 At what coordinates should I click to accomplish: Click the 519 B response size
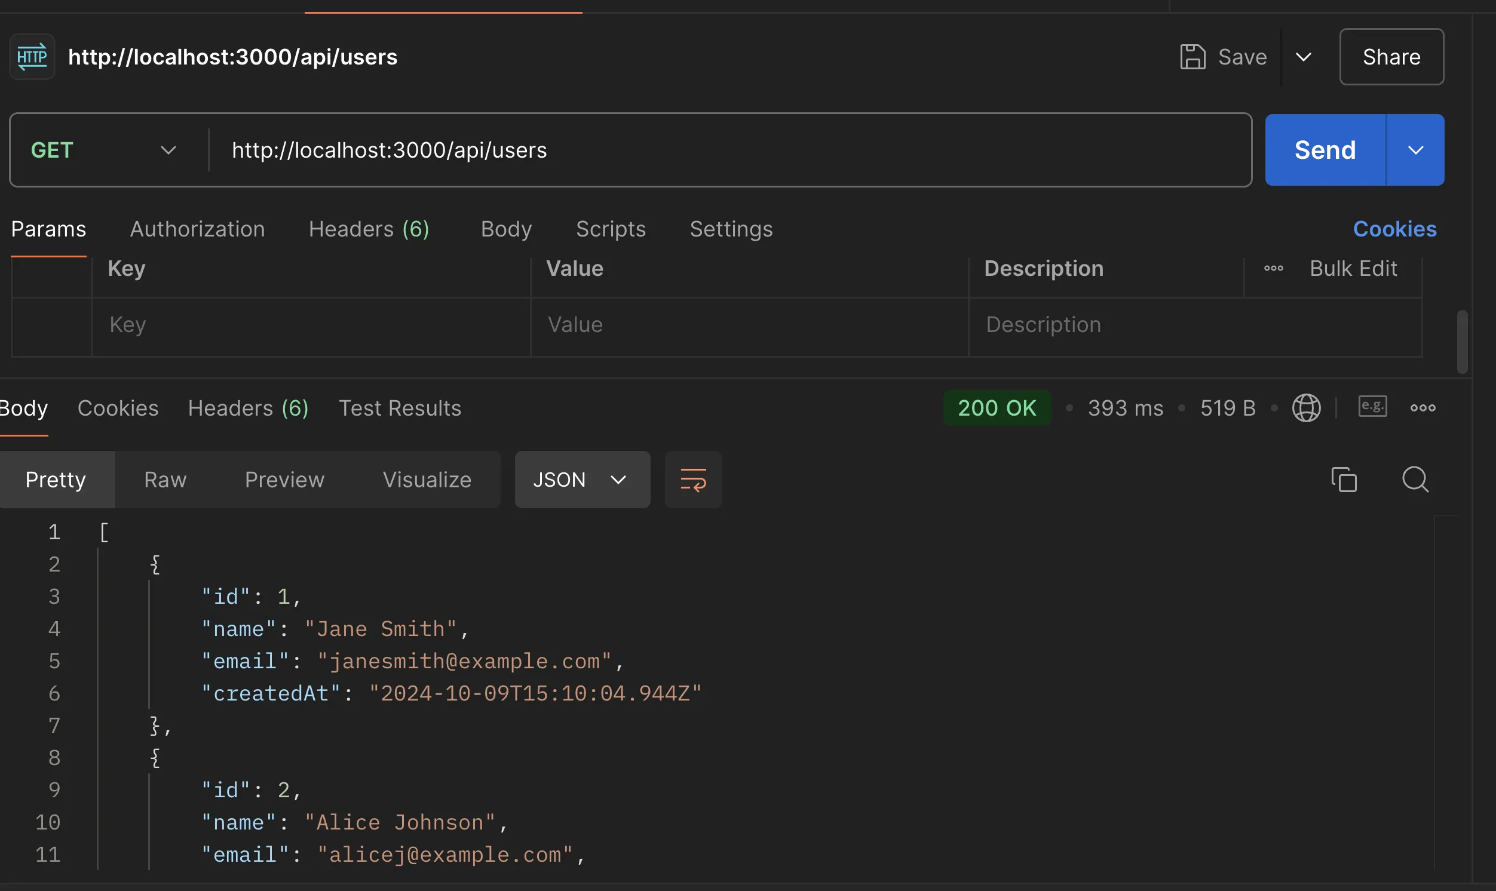coord(1228,409)
